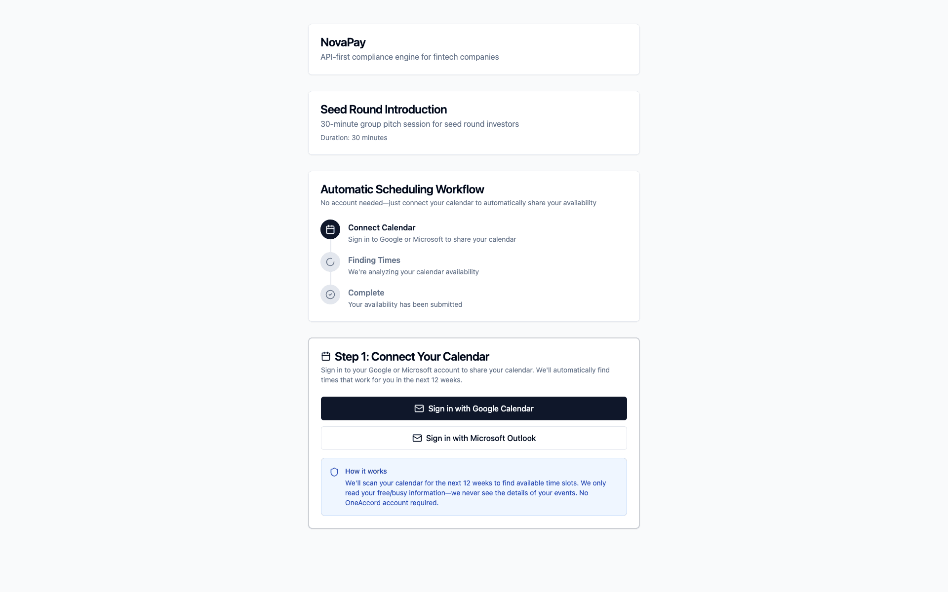This screenshot has height=592, width=948.
Task: Click the envelope icon in Outlook button
Action: click(417, 438)
